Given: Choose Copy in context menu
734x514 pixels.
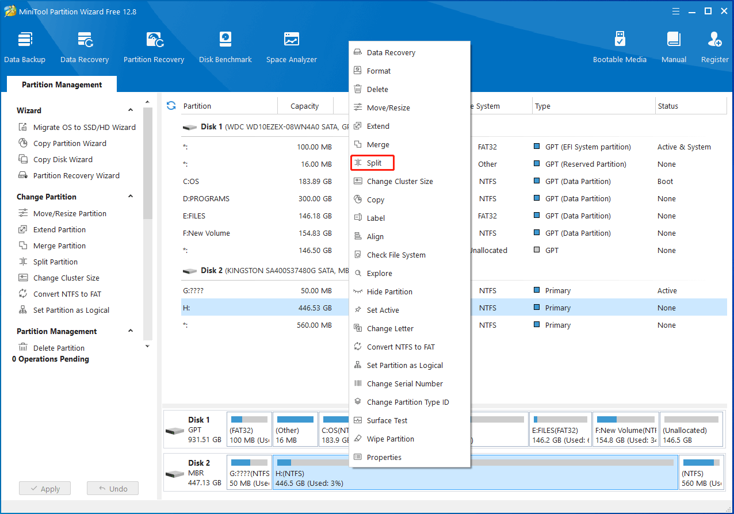Looking at the screenshot, I should point(410,200).
